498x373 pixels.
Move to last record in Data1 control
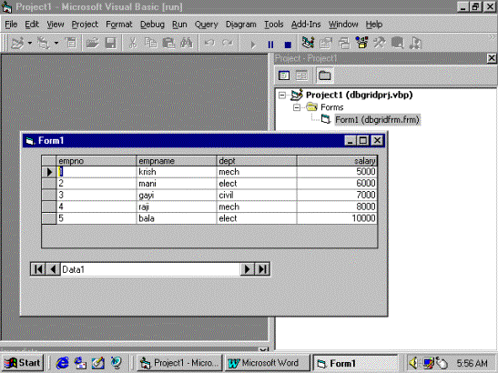[262, 269]
